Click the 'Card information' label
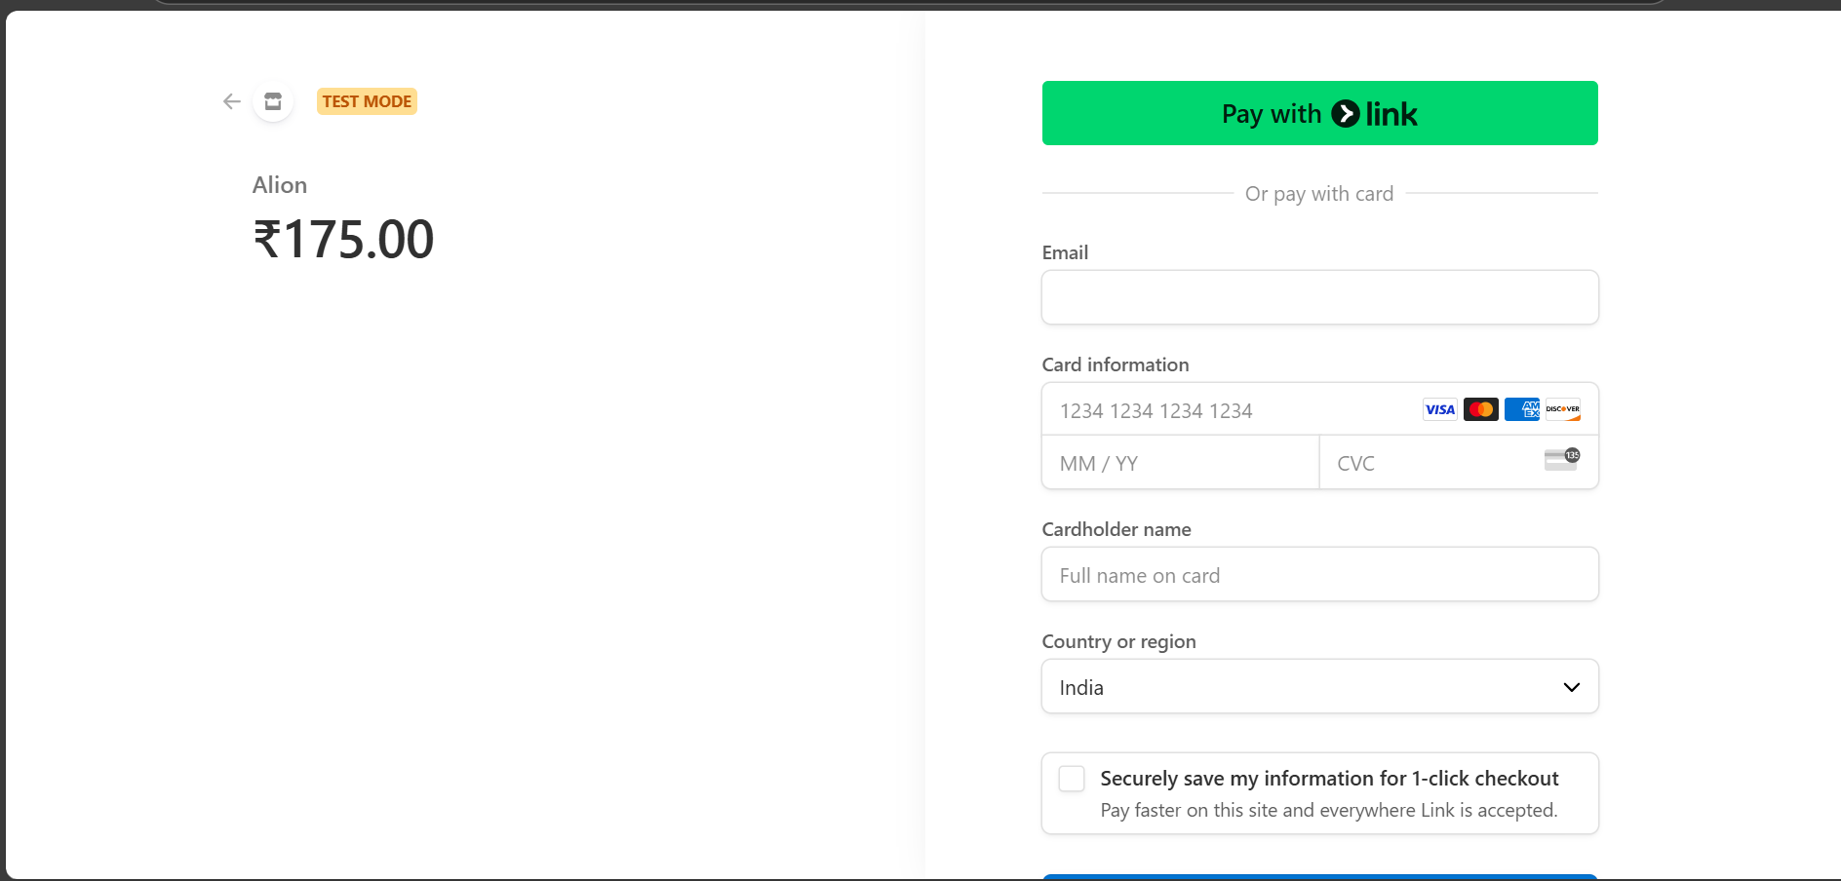The image size is (1841, 881). coord(1116,364)
